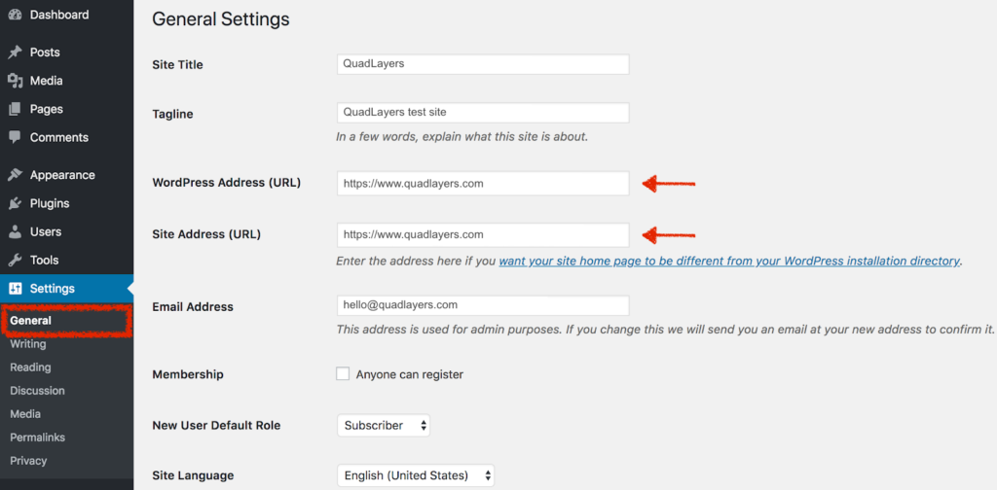The height and width of the screenshot is (490, 997).
Task: Click the New User Default Role label
Action: coord(216,425)
